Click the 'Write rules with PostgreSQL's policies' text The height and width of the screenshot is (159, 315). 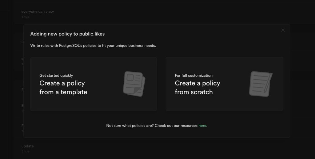(x=93, y=46)
